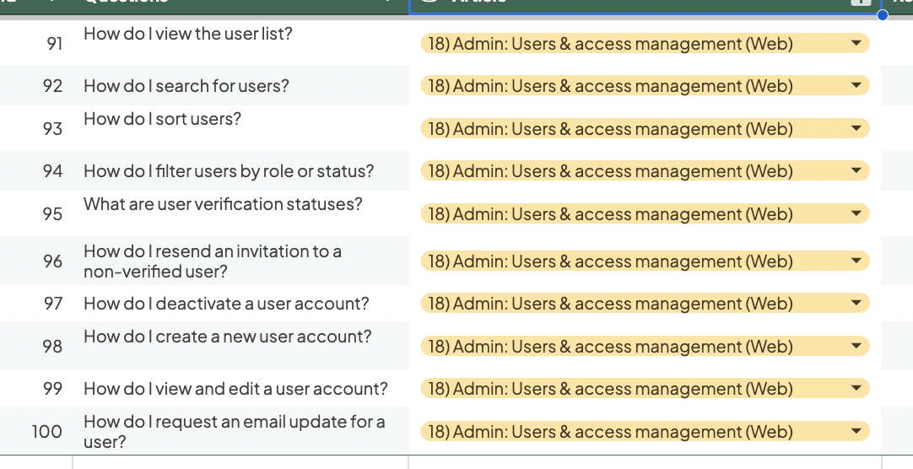Click the cell containing the number 96
The height and width of the screenshot is (469, 913).
(36, 261)
